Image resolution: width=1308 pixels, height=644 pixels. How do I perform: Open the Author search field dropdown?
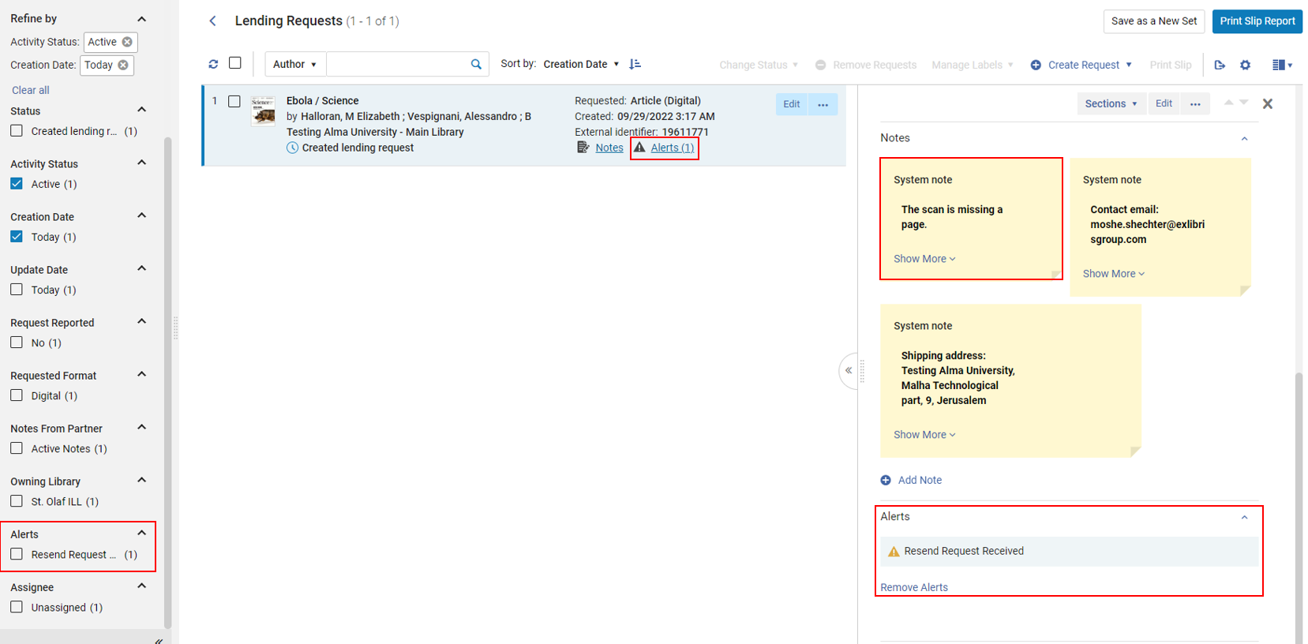click(x=295, y=64)
